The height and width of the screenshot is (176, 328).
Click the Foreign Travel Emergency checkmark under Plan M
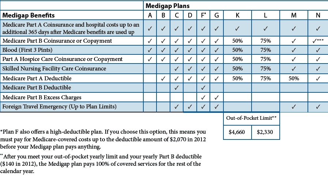tap(294, 107)
